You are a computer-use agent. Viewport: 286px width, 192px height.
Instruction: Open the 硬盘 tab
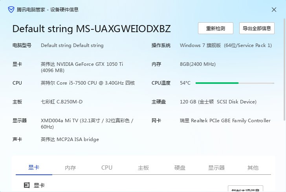pos(180,168)
